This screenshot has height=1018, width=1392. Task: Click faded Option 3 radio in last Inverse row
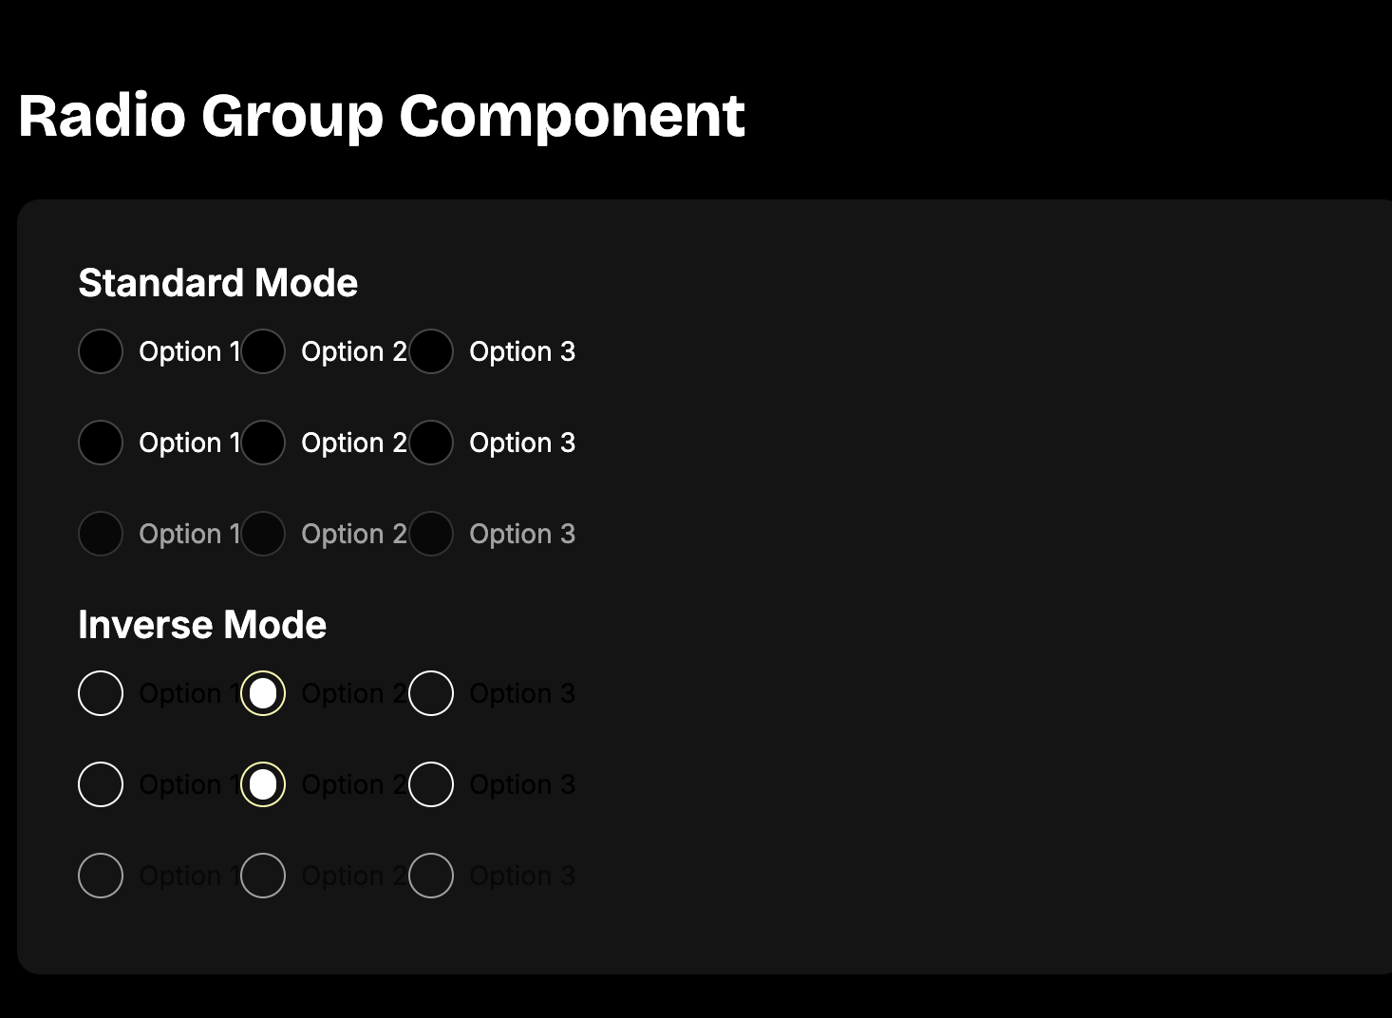(431, 876)
